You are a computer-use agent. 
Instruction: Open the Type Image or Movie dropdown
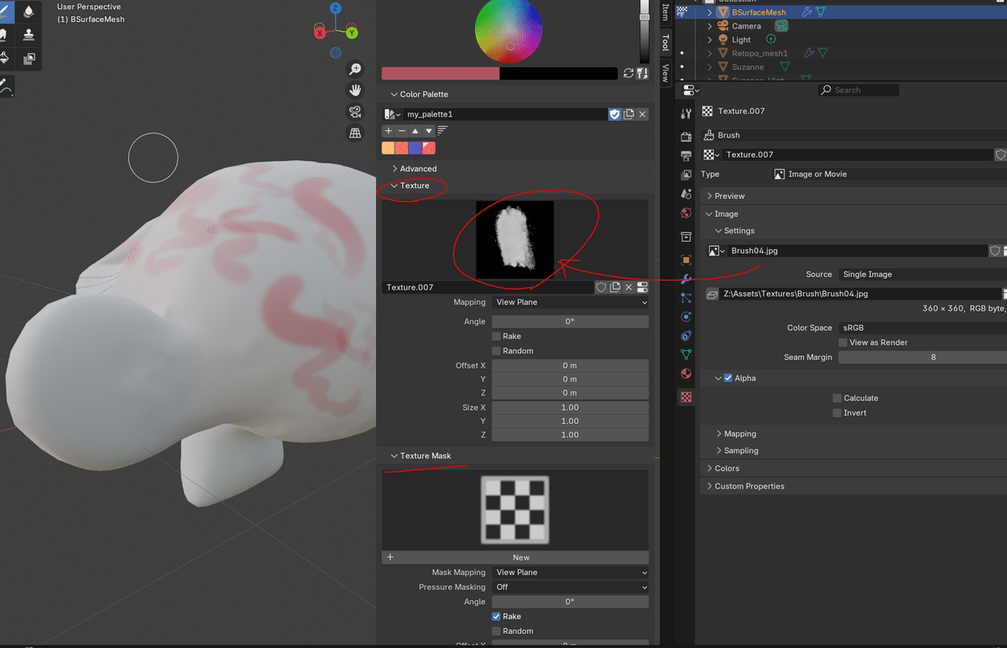889,175
